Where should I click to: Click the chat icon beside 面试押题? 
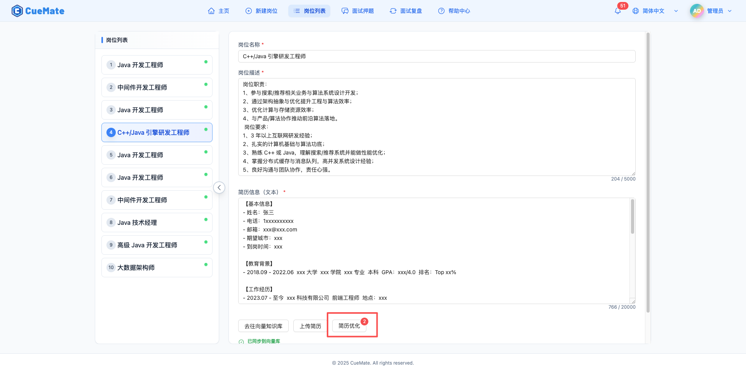(345, 11)
